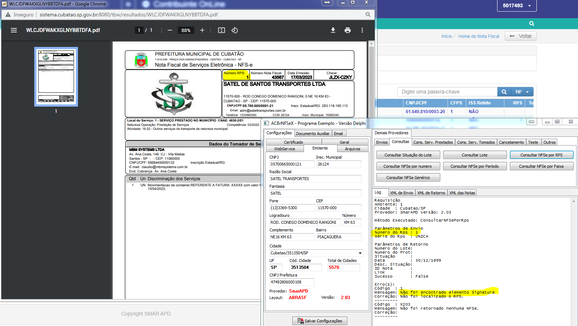Switch to the Envios tab
This screenshot has width=578, height=326.
click(x=382, y=142)
